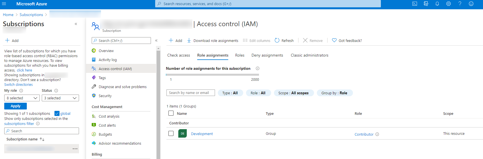Open the Azure portal hamburger menu
The image size is (483, 159).
click(x=4, y=4)
